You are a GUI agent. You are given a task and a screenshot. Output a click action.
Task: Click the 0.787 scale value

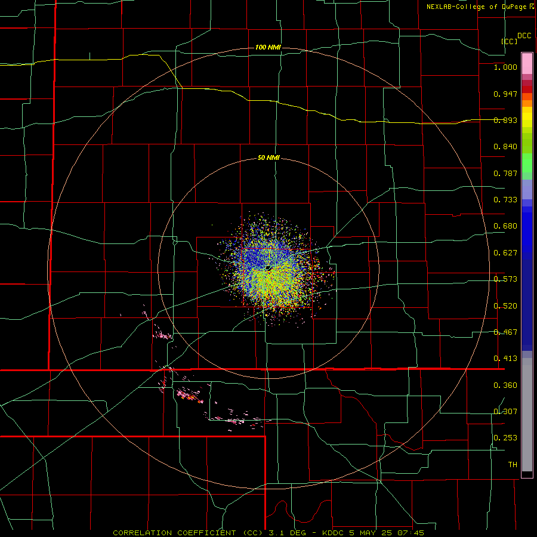pyautogui.click(x=505, y=173)
